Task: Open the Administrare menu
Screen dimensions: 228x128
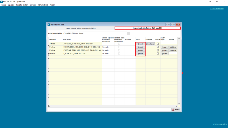Action: [x=43, y=5]
